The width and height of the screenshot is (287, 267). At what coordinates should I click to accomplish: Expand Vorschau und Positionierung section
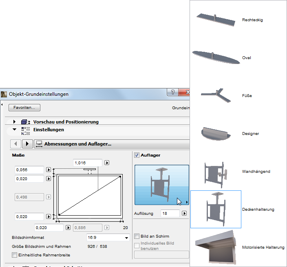point(14,122)
